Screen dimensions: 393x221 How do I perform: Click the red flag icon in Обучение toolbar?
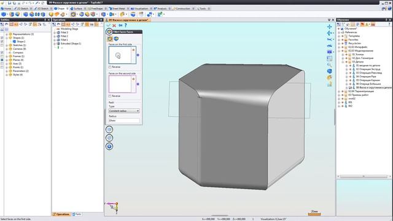pyautogui.click(x=362, y=25)
